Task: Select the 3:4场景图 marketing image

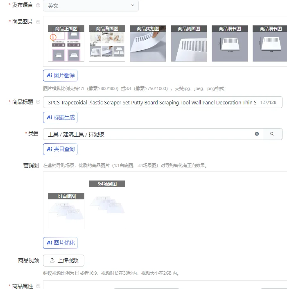Action: [107, 205]
